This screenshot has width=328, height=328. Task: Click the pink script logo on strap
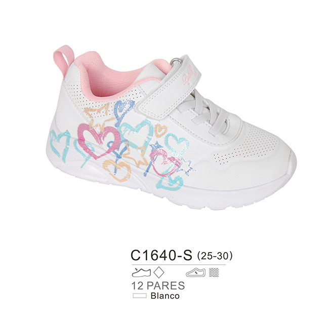pos(190,77)
